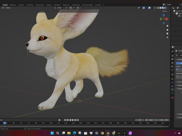Open the Add menu in viewport header

(x=3, y=8)
